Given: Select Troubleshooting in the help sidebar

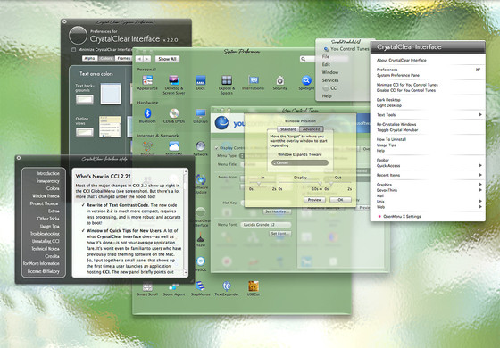Looking at the screenshot, I should click(45, 234).
